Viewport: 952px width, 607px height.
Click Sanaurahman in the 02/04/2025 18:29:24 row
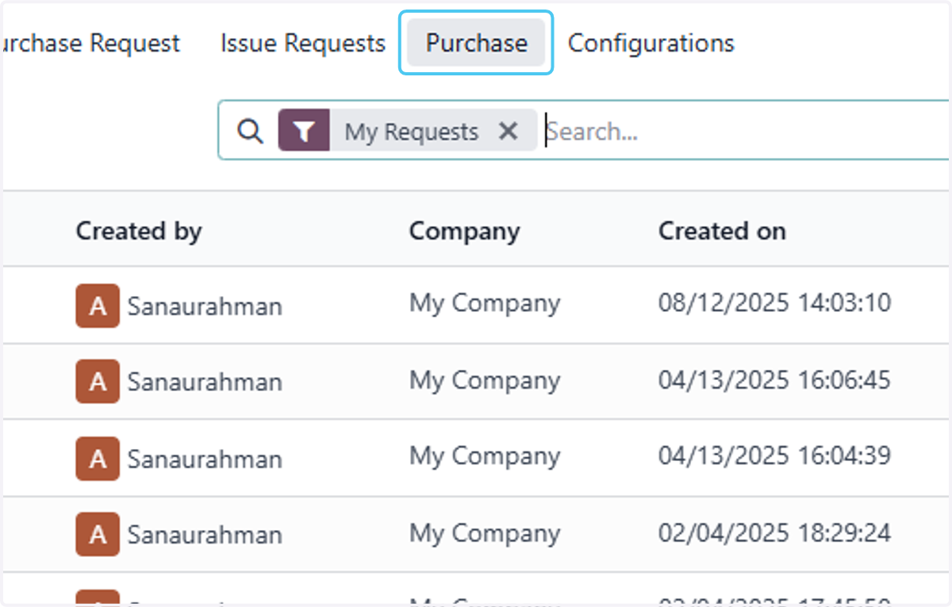(205, 535)
